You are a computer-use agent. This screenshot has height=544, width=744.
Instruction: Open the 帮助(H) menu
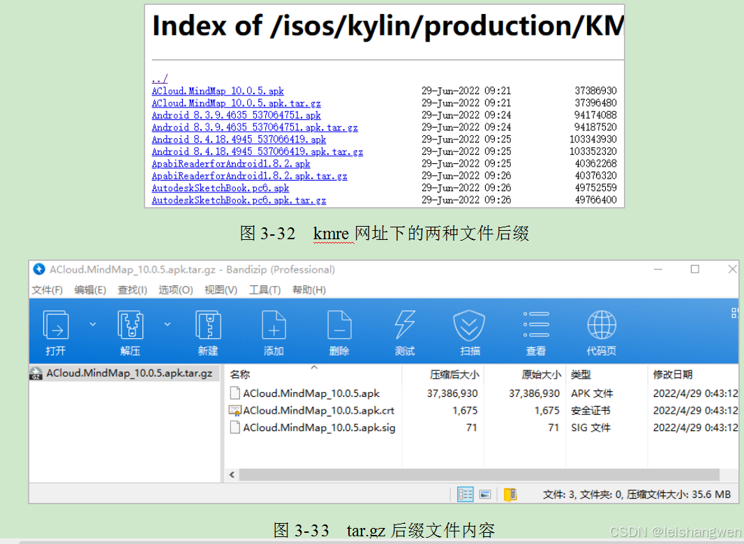coord(309,290)
